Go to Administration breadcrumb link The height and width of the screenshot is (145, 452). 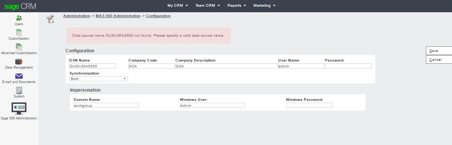coord(77,16)
